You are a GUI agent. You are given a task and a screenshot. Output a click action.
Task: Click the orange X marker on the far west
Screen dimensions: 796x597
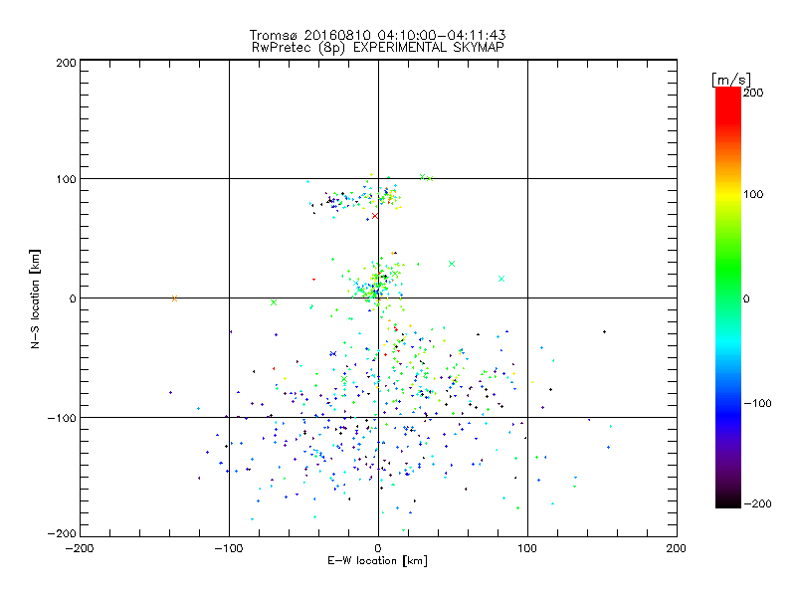[x=174, y=298]
